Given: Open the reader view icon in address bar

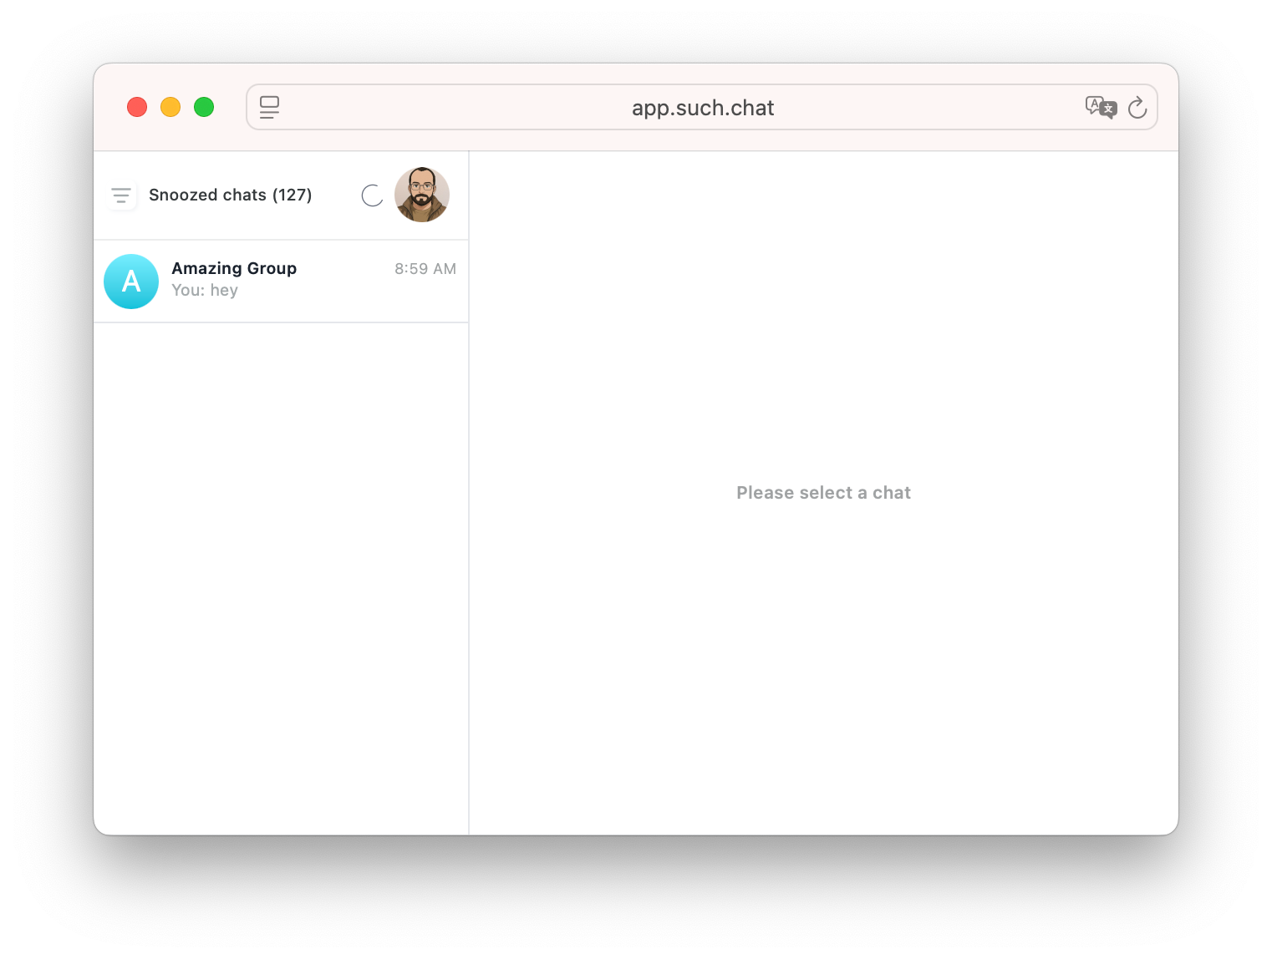Looking at the screenshot, I should (269, 107).
